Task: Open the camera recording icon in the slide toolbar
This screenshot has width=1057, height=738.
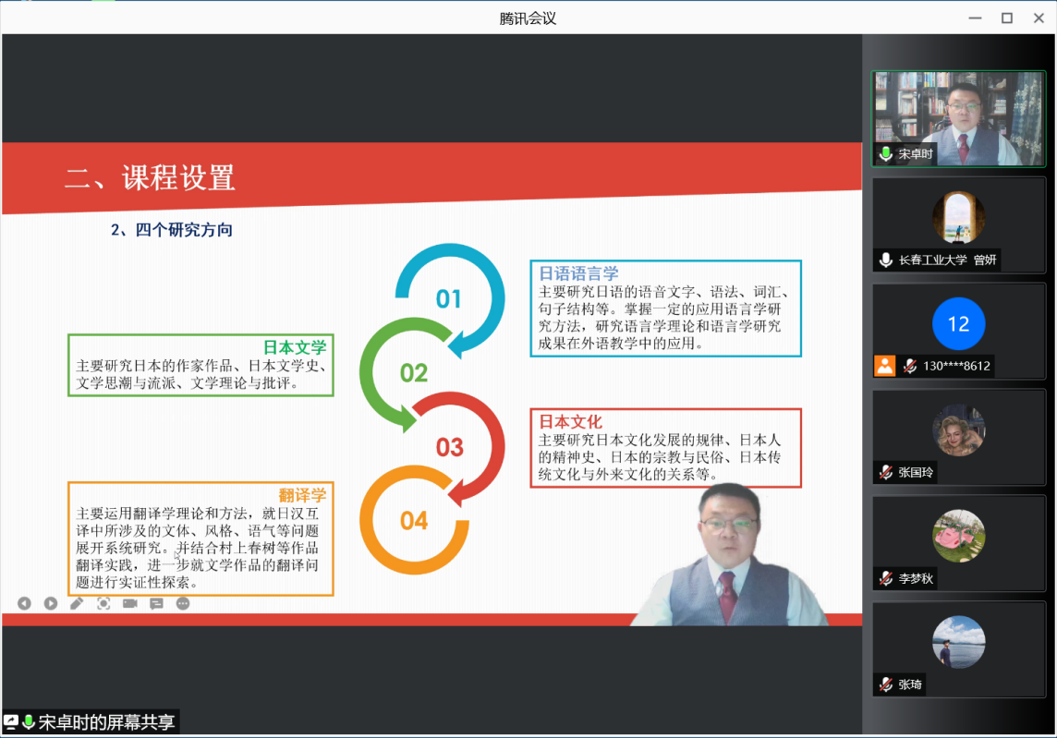Action: coord(129,603)
